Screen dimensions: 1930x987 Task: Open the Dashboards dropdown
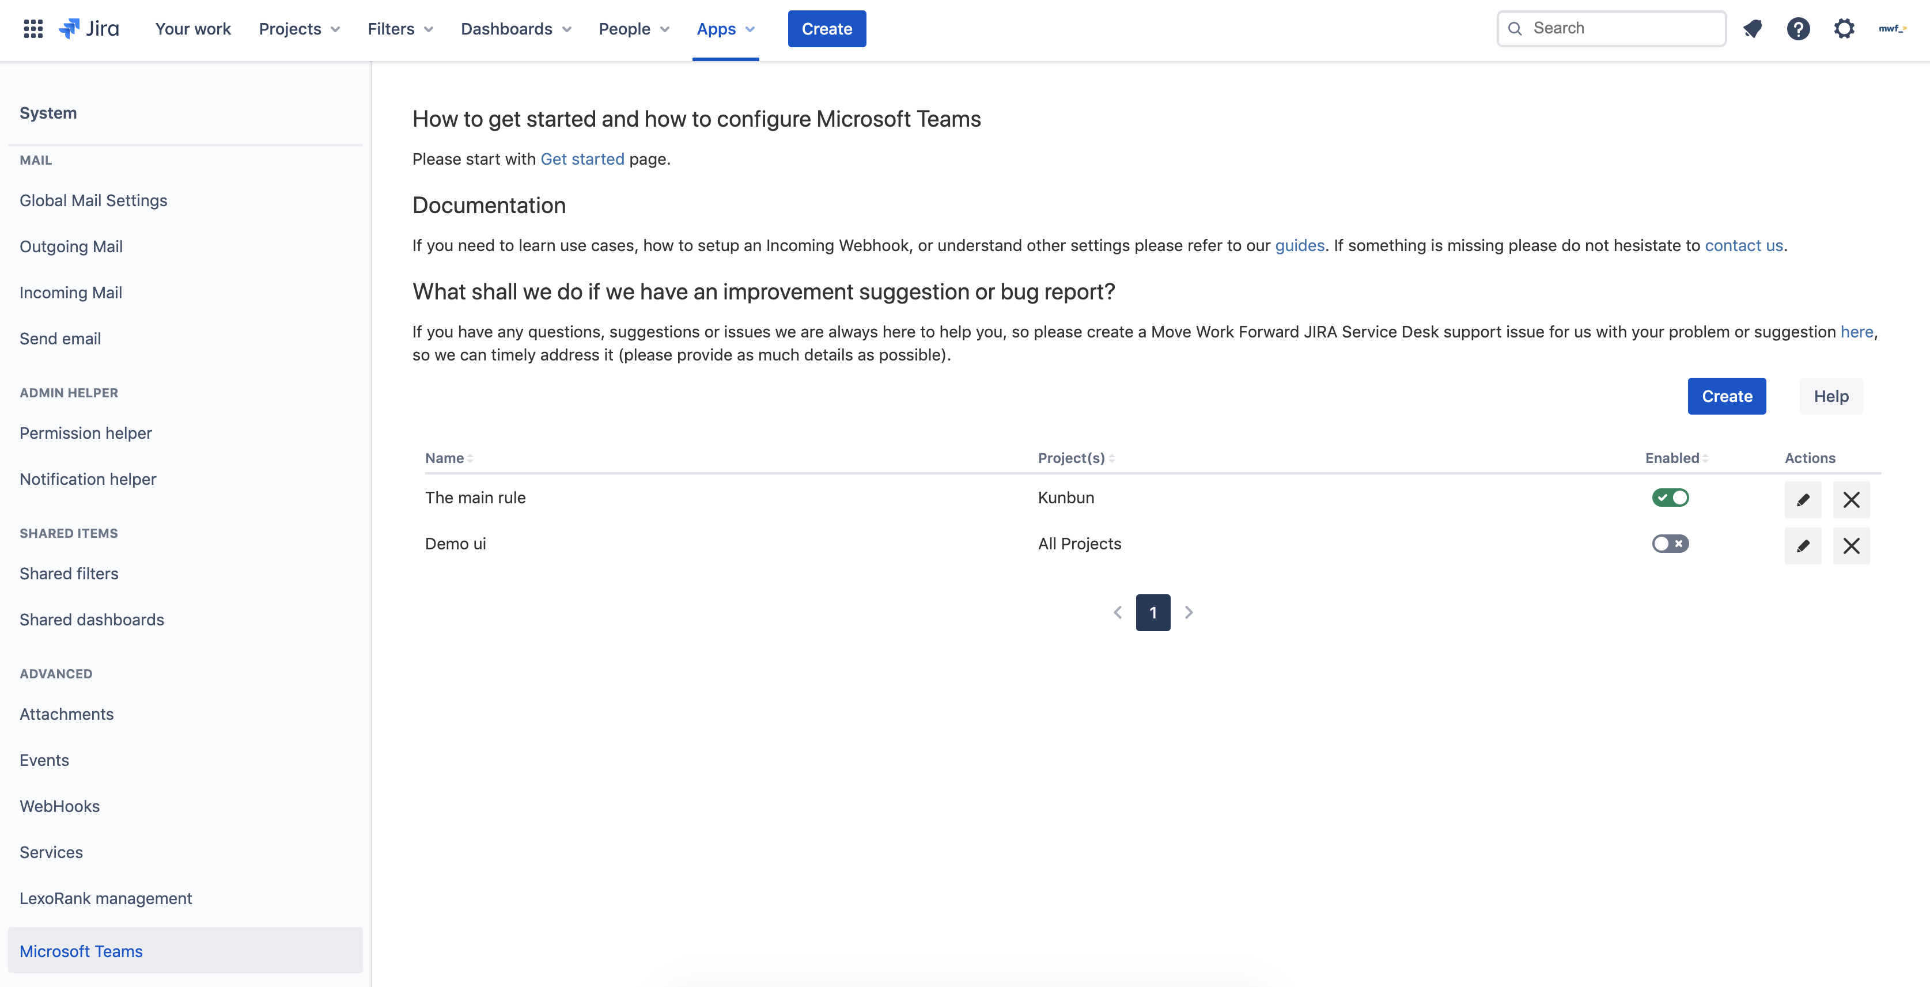pos(516,28)
